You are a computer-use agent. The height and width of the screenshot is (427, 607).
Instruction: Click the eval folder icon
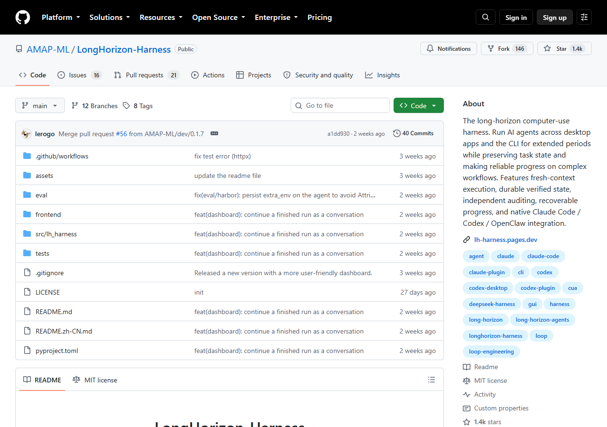point(27,195)
